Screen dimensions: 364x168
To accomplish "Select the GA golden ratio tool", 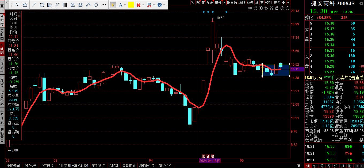I will 72,5.
